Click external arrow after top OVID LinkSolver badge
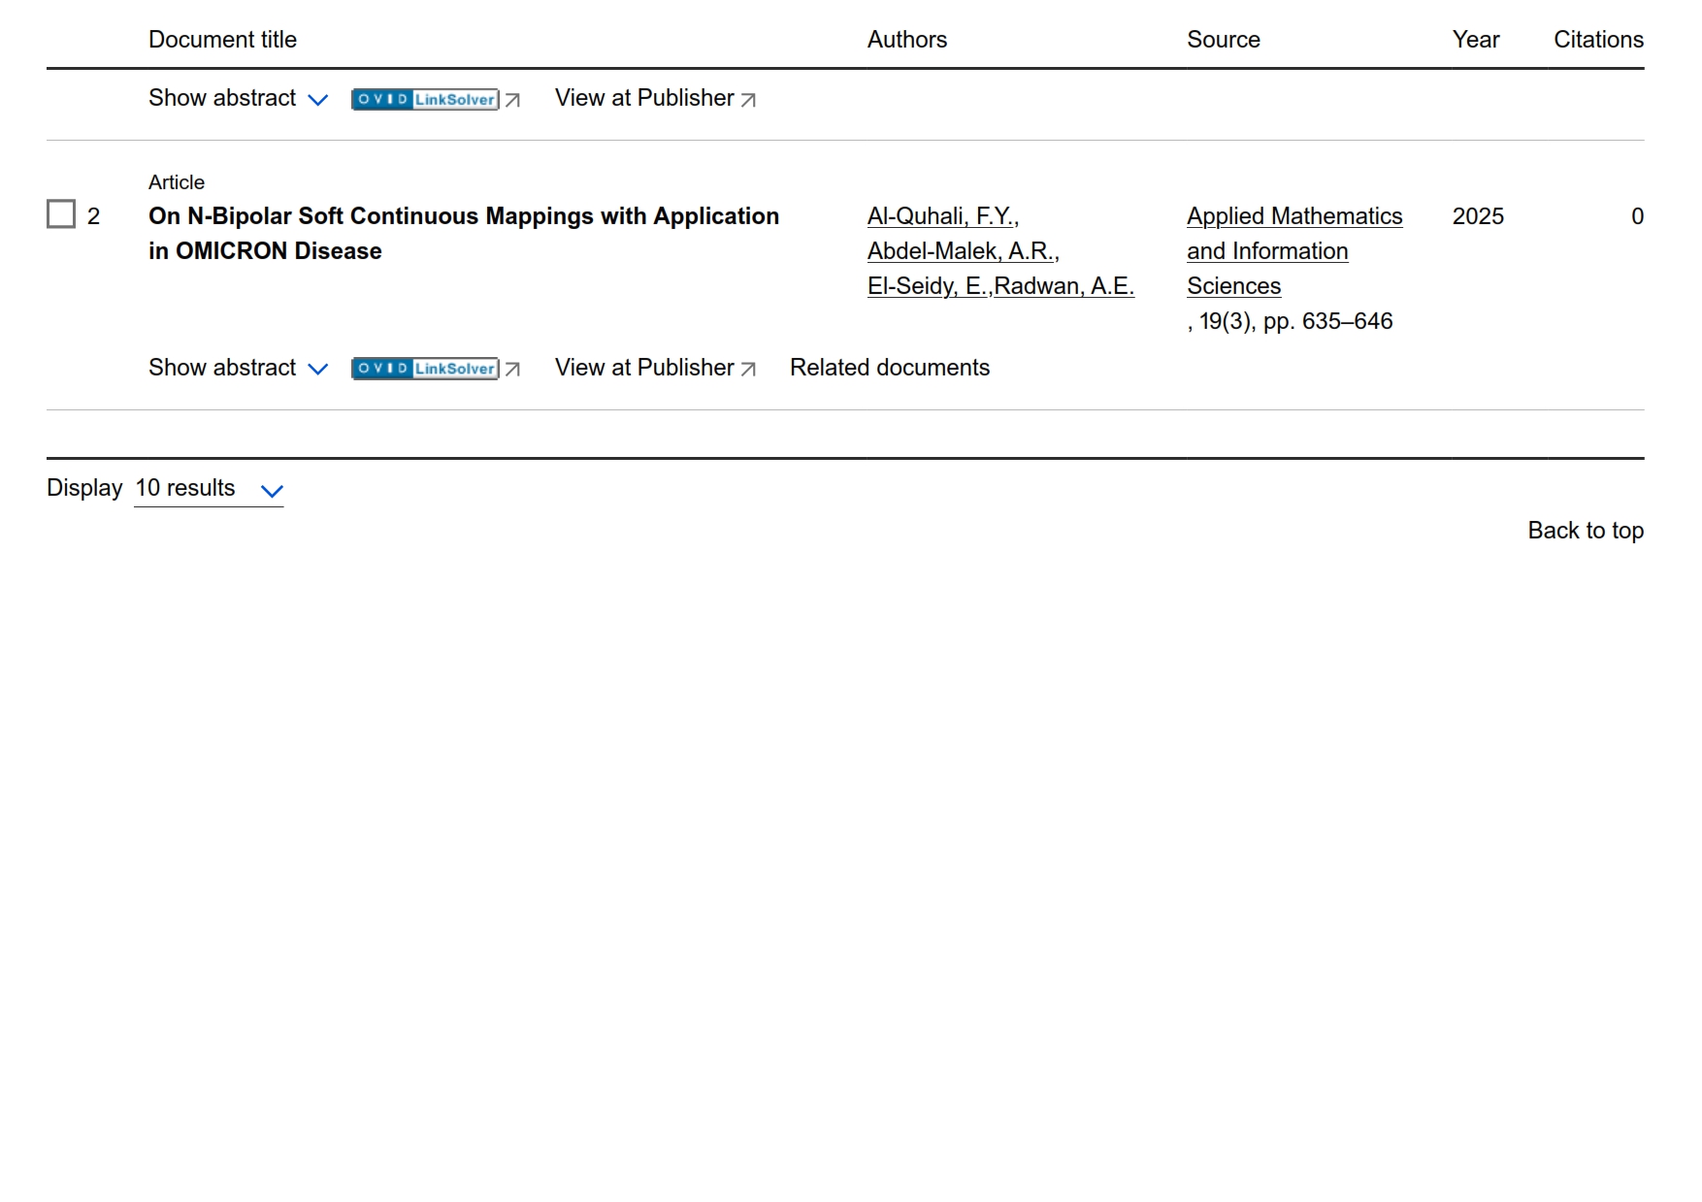 coord(513,100)
